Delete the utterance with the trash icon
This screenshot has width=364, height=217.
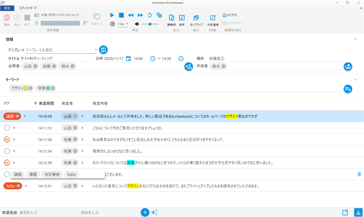pyautogui.click(x=359, y=174)
